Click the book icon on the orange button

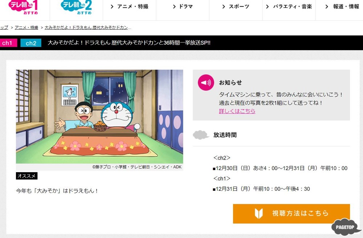point(258,213)
